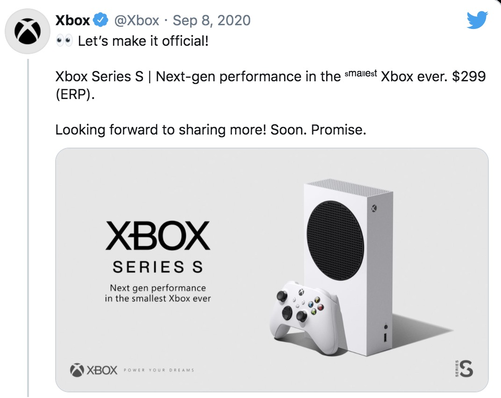This screenshot has height=398, width=501.
Task: Click the Xbox button on the white controller
Action: (302, 293)
